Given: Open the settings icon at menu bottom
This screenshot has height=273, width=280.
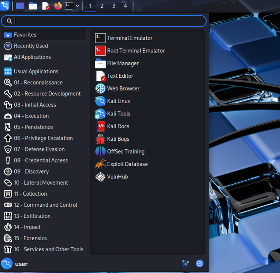Looking at the screenshot, I should click(x=186, y=264).
